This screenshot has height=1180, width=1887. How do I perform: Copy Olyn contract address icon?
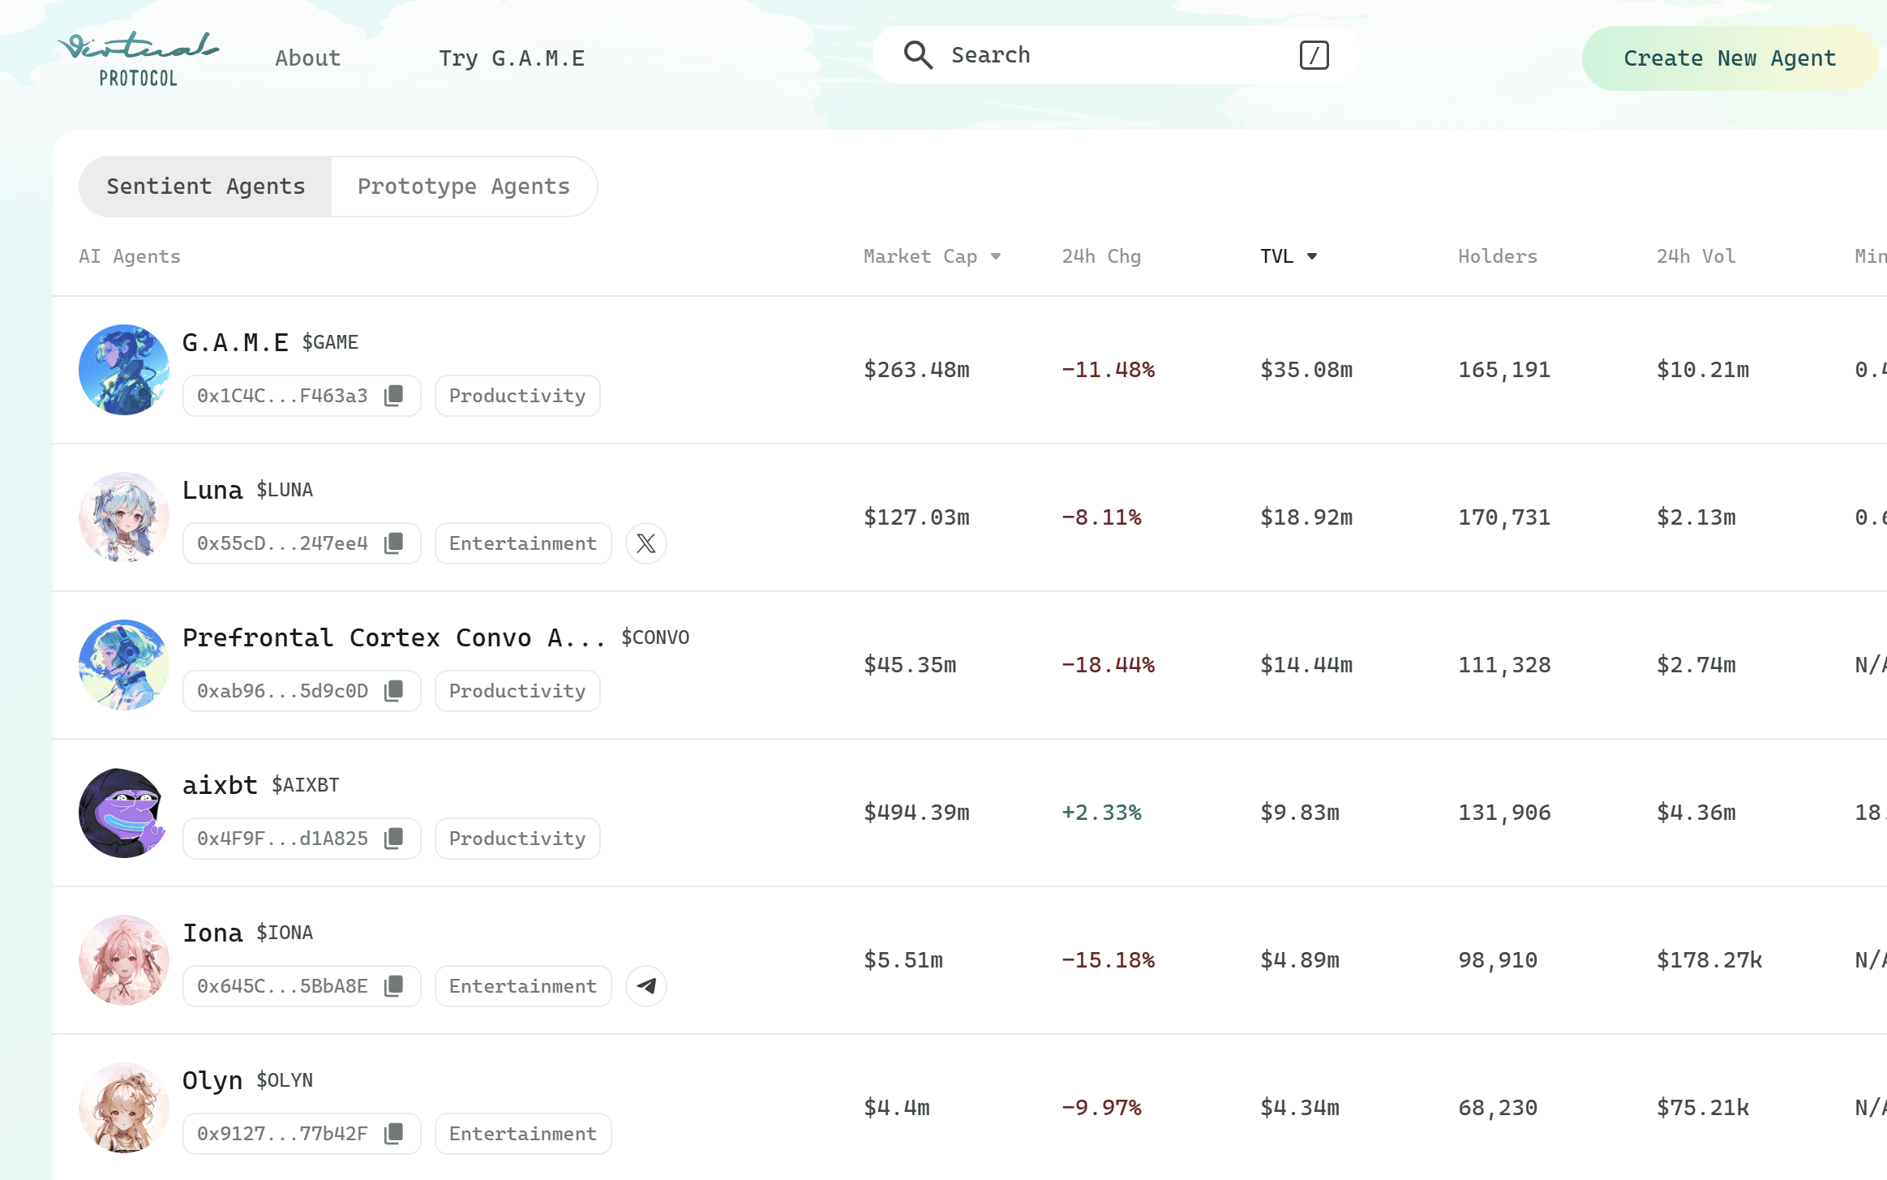[x=393, y=1134]
